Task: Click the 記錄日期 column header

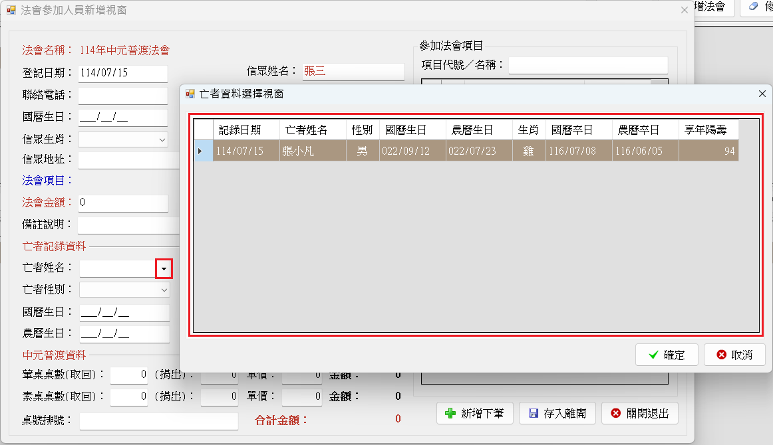Action: point(246,130)
